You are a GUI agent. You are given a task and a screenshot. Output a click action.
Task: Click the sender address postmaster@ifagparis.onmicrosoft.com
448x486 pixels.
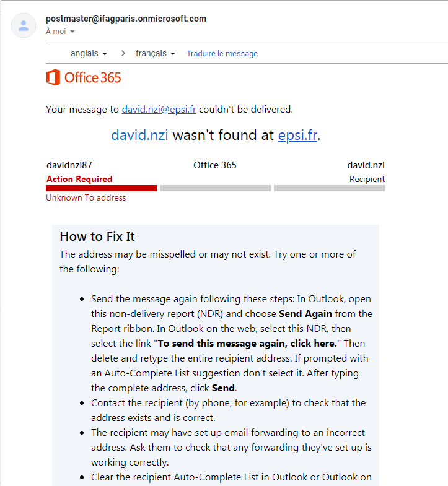click(x=126, y=19)
